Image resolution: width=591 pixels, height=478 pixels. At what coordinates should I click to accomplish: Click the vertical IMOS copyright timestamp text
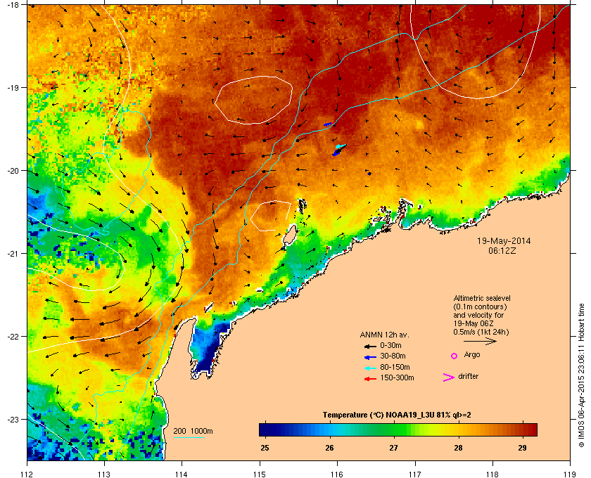pos(581,376)
